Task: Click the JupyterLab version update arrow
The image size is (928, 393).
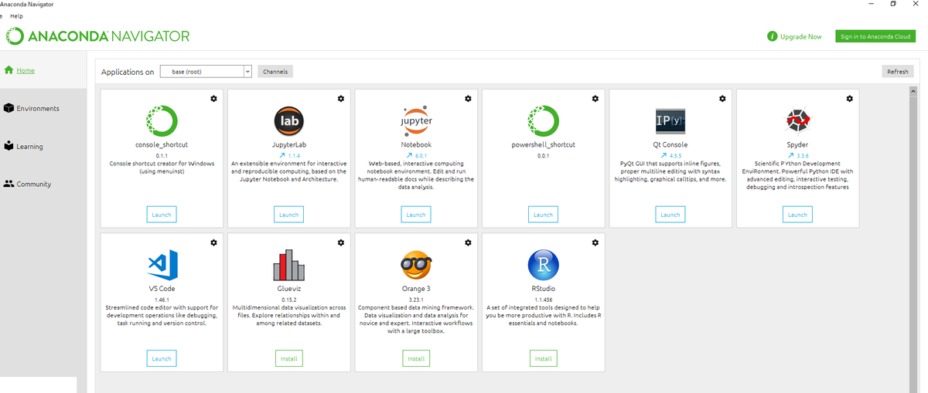Action: pos(282,156)
